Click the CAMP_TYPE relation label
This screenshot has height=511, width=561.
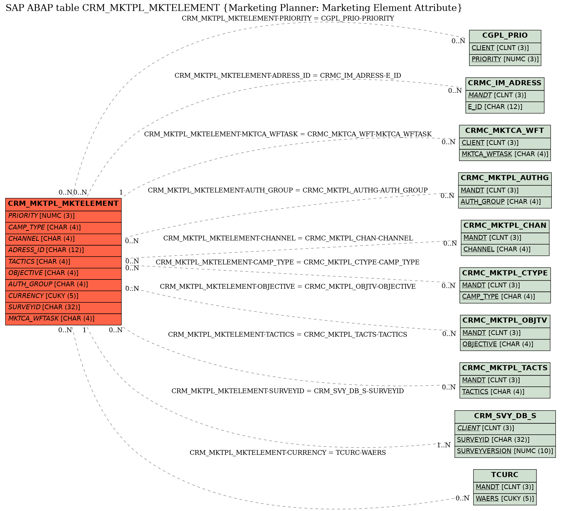click(288, 262)
